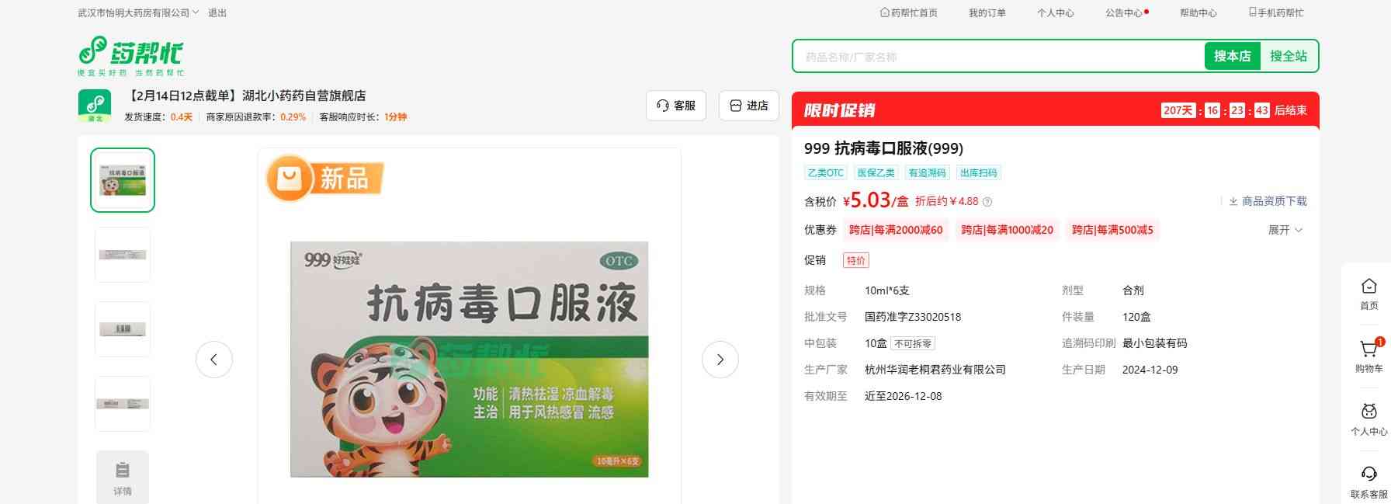Download product credentials via 商品资质下载
1391x504 pixels.
pos(1268,201)
